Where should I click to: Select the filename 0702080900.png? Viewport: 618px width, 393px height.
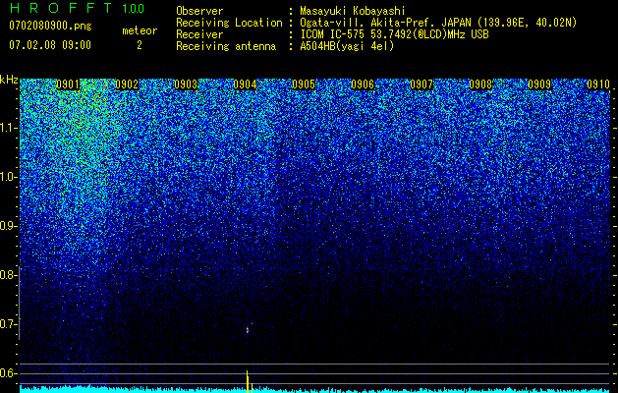(50, 26)
